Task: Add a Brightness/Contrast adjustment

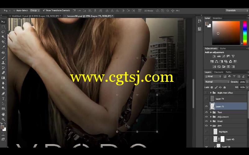Action: pos(214,56)
